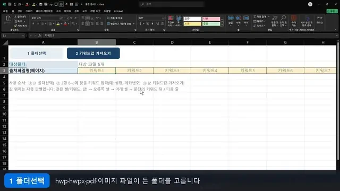This screenshot has width=340, height=191.
Task: Click the Sigma icon in quick access toolbar
Action: [x=15, y=4]
